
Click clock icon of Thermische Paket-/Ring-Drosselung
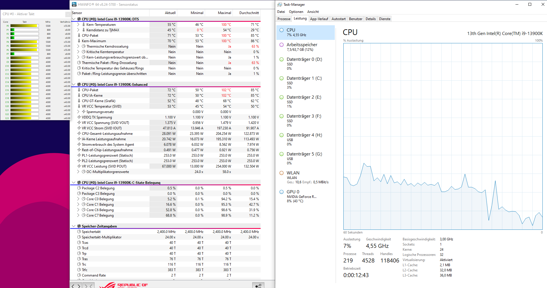pyautogui.click(x=79, y=63)
